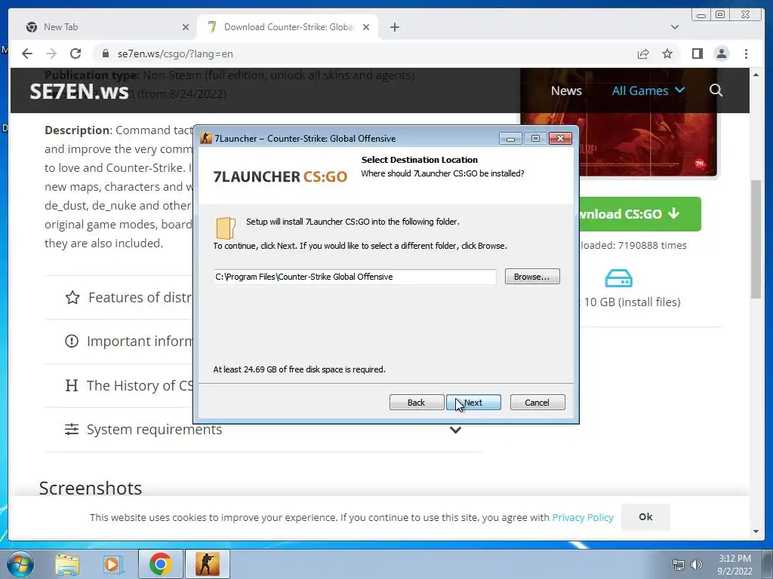Reload the page
The image size is (773, 579).
point(75,54)
